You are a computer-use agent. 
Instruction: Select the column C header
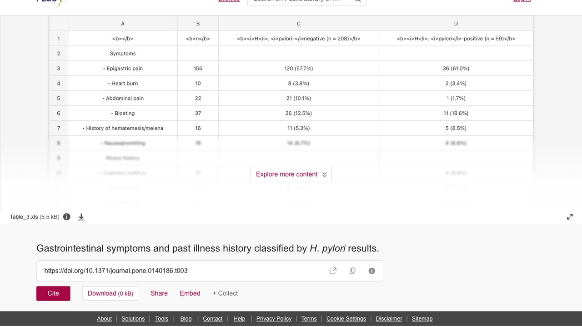point(299,24)
